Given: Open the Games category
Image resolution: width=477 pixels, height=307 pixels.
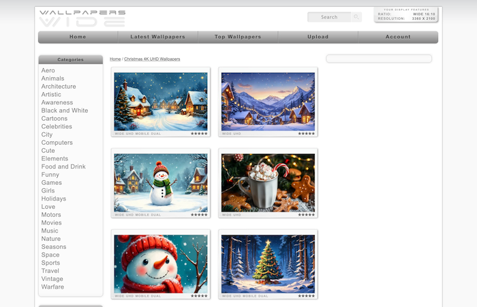Looking at the screenshot, I should point(51,183).
